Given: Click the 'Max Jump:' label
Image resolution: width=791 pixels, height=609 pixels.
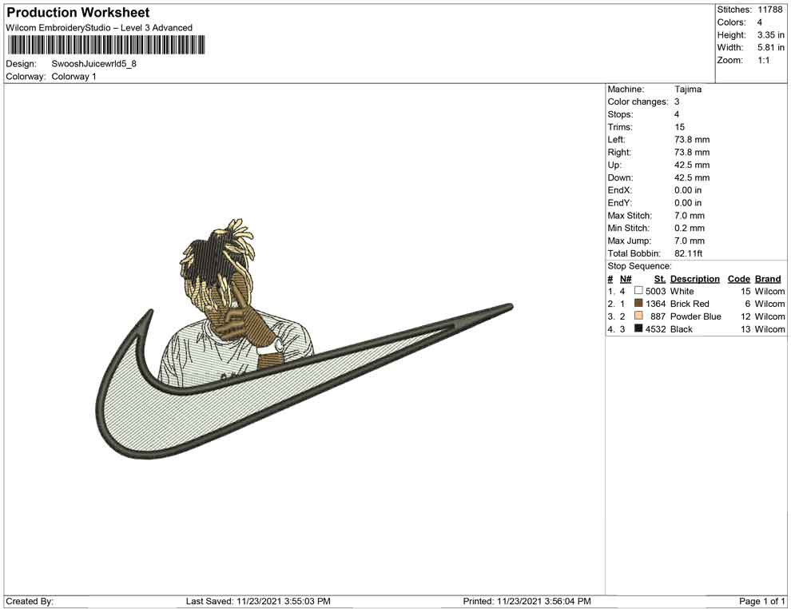Looking at the screenshot, I should click(629, 241).
